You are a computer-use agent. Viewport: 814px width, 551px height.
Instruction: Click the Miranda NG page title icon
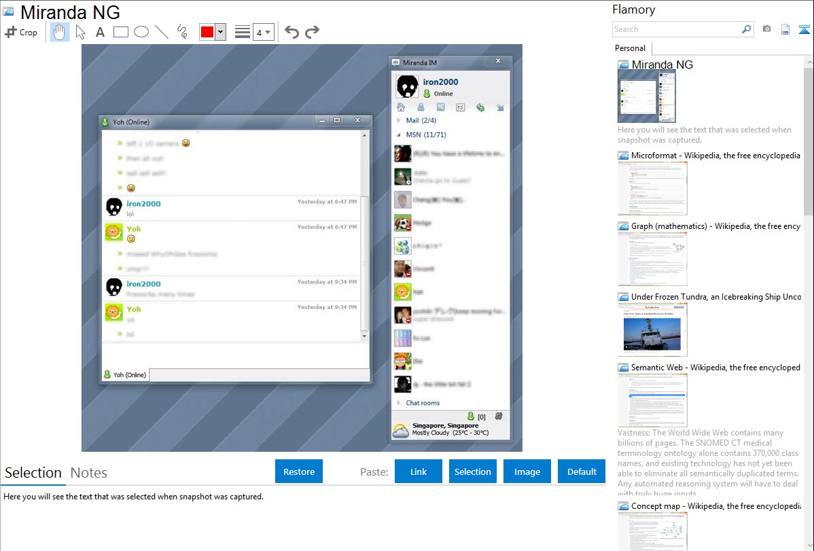click(8, 12)
